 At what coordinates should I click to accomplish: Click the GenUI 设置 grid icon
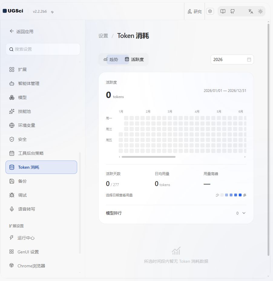coord(12,252)
